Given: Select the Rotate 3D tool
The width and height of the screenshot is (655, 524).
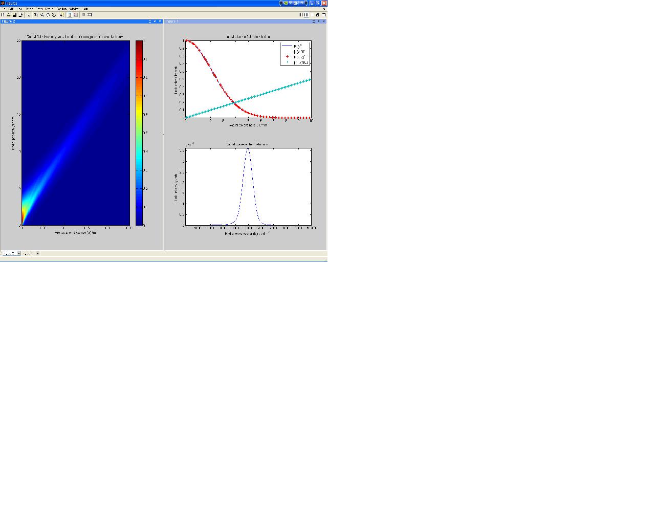Looking at the screenshot, I should point(54,15).
